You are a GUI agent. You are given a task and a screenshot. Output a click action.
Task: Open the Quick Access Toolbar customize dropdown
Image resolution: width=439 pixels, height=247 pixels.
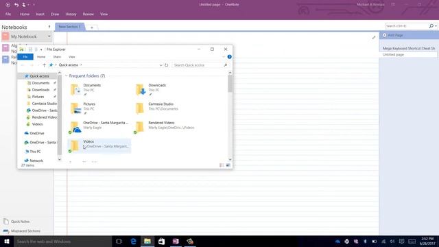pos(34,5)
